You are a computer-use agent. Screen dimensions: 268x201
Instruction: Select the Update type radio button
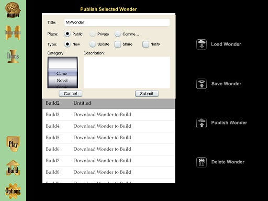click(x=93, y=44)
